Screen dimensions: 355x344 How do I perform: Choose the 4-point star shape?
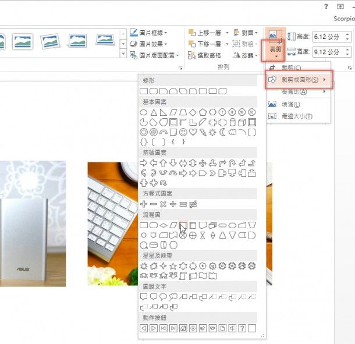pos(163,266)
